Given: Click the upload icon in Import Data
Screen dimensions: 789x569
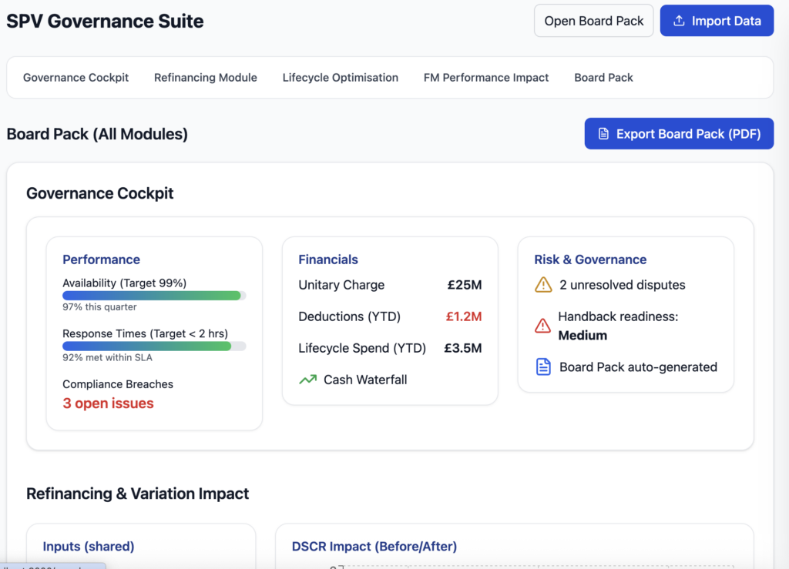Looking at the screenshot, I should pyautogui.click(x=679, y=22).
